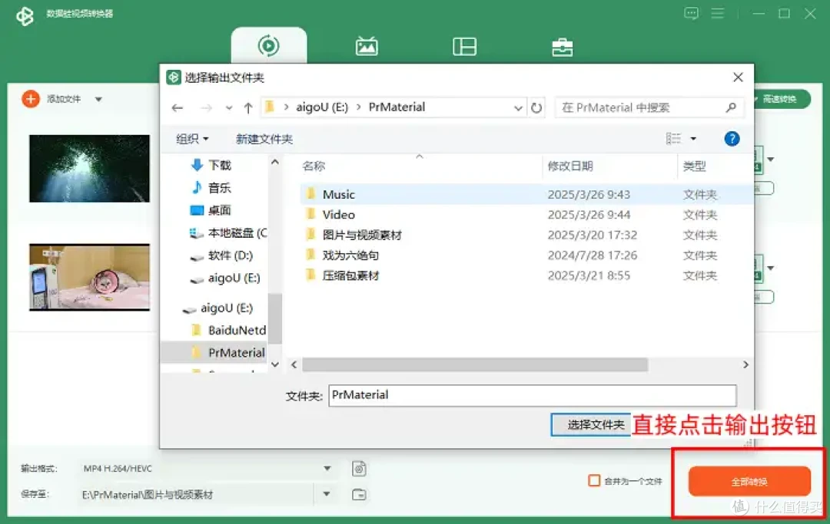
Task: Open output format settings icon
Action: click(x=359, y=469)
